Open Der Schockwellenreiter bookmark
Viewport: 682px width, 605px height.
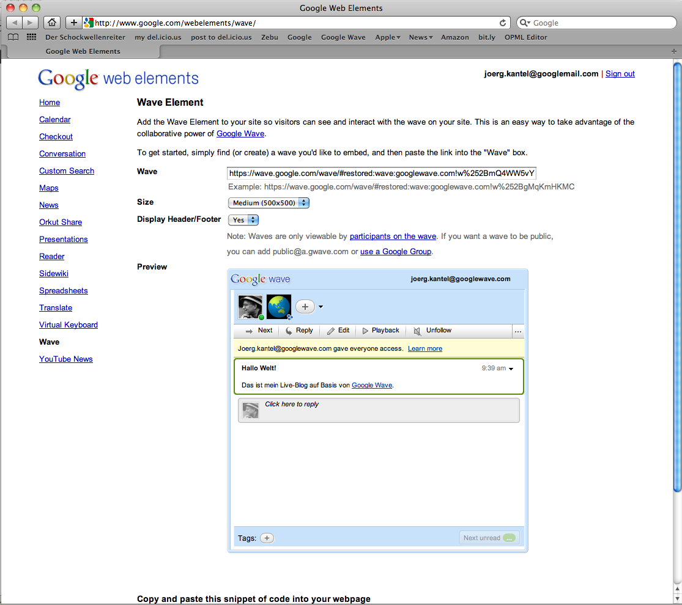coord(85,37)
